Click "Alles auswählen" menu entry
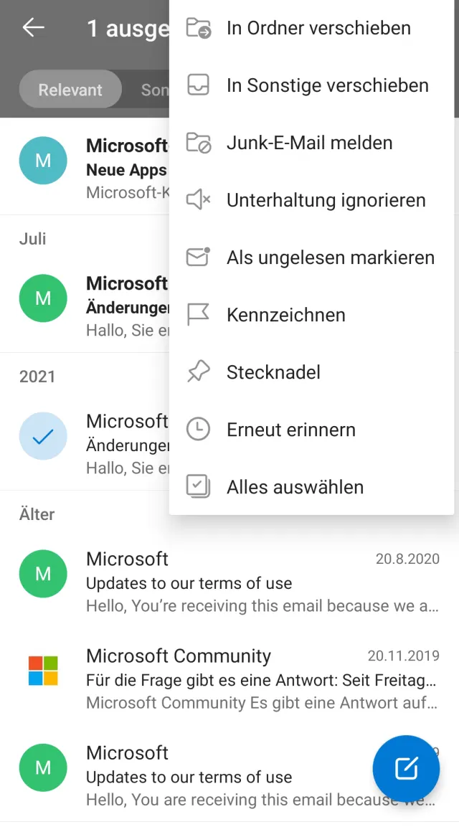459x827 pixels. tap(295, 487)
